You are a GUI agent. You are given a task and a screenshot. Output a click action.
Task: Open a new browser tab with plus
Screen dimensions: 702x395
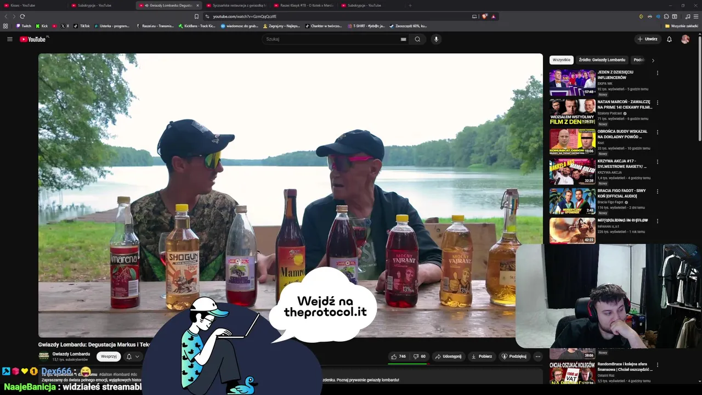coord(410,5)
